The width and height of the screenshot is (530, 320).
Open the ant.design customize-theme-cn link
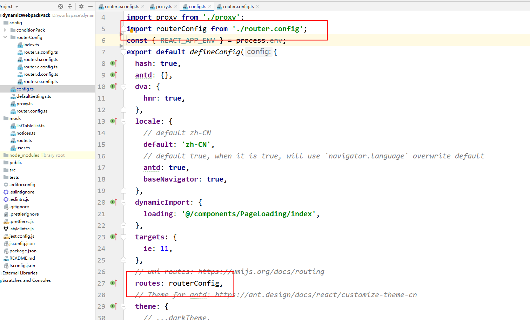[316, 295]
